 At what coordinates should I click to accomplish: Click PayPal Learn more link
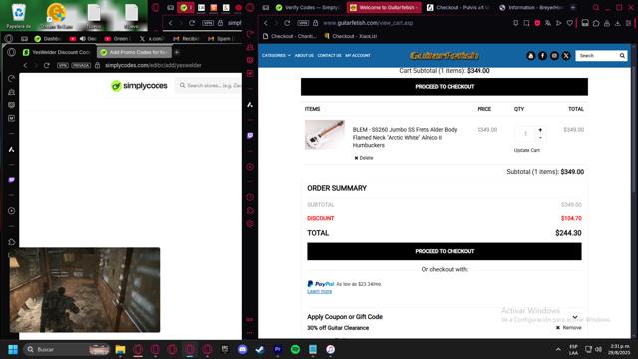pos(319,291)
